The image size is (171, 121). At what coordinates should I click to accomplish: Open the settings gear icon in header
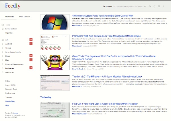point(150,7)
